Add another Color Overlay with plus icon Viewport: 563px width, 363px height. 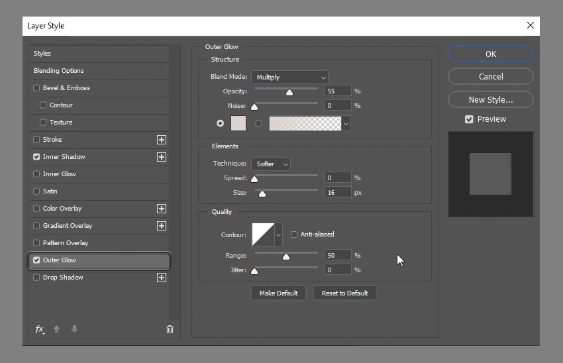point(161,209)
